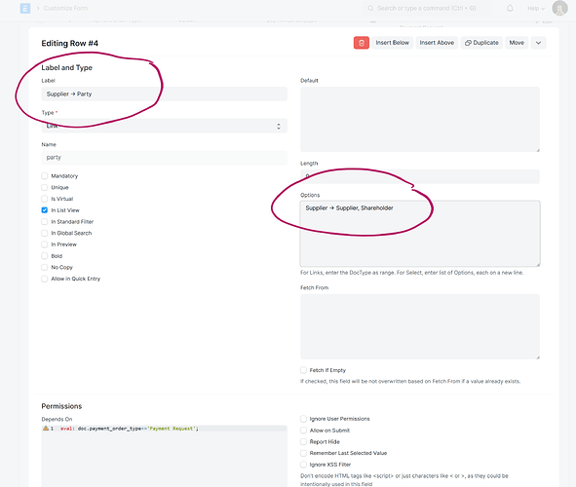Viewport: 576px width, 487px height.
Task: Enable Ignore User Permissions checkbox
Action: coord(303,419)
